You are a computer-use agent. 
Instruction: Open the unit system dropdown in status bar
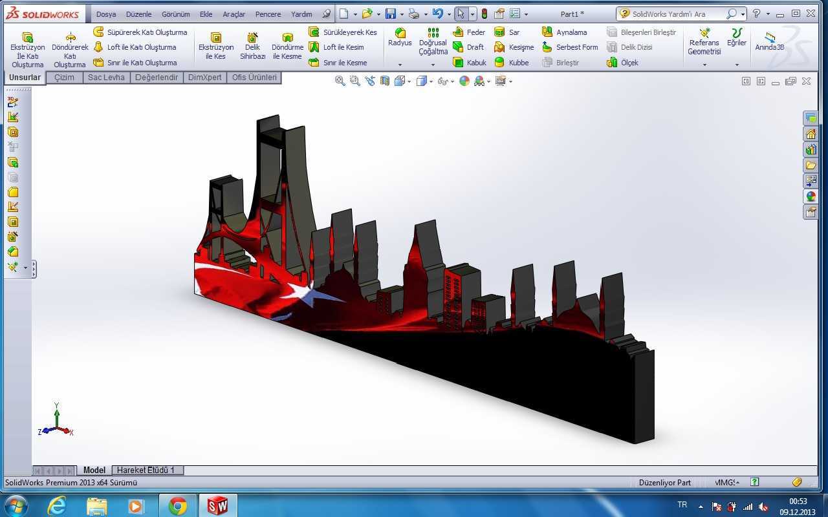(x=728, y=482)
